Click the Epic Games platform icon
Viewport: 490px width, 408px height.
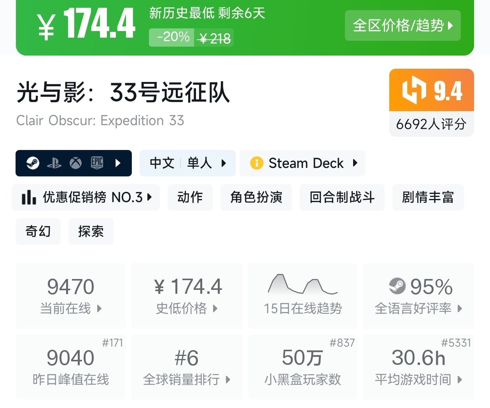pyautogui.click(x=97, y=163)
